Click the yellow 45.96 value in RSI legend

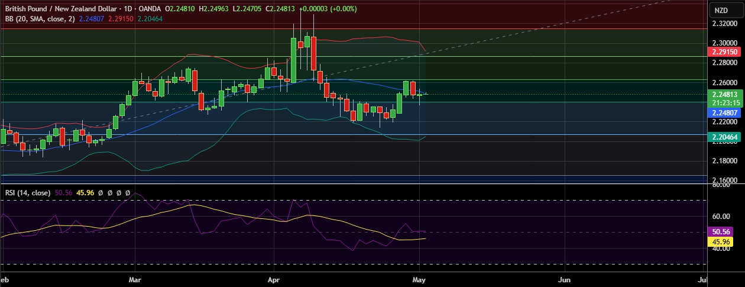pyautogui.click(x=85, y=193)
